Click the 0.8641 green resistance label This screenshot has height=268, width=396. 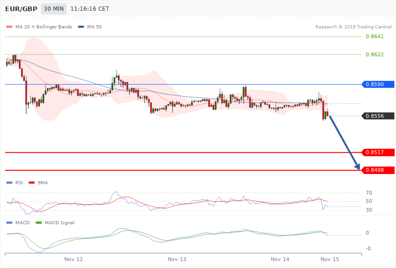375,36
